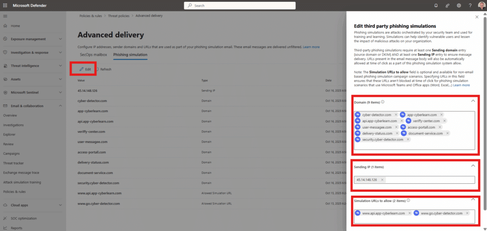Go to Home via house icon

(x=5, y=26)
